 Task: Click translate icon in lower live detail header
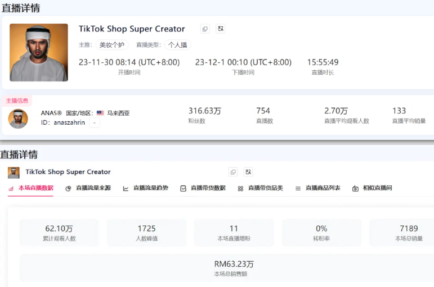248,172
